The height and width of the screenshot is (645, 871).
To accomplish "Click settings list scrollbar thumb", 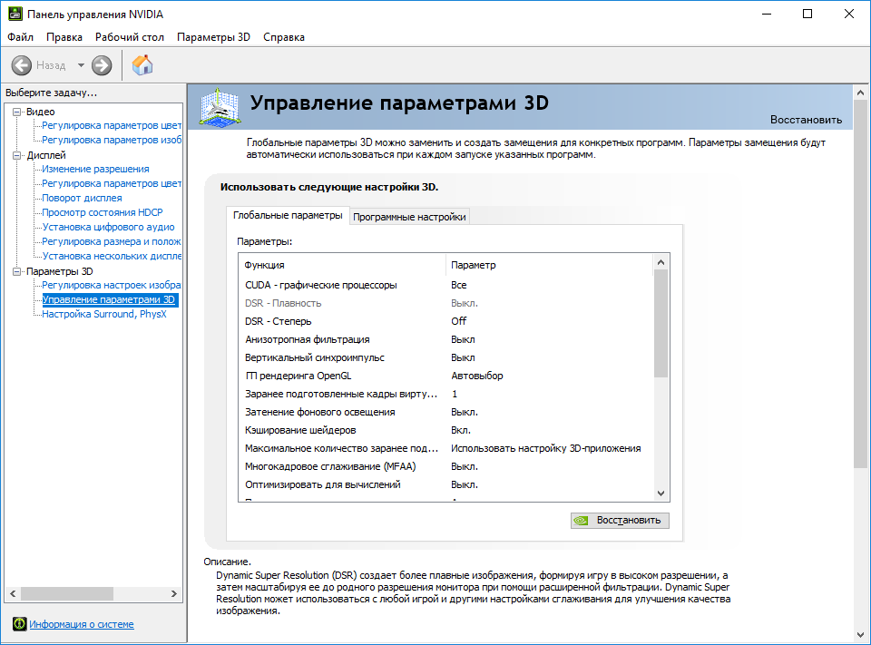I will tap(661, 323).
